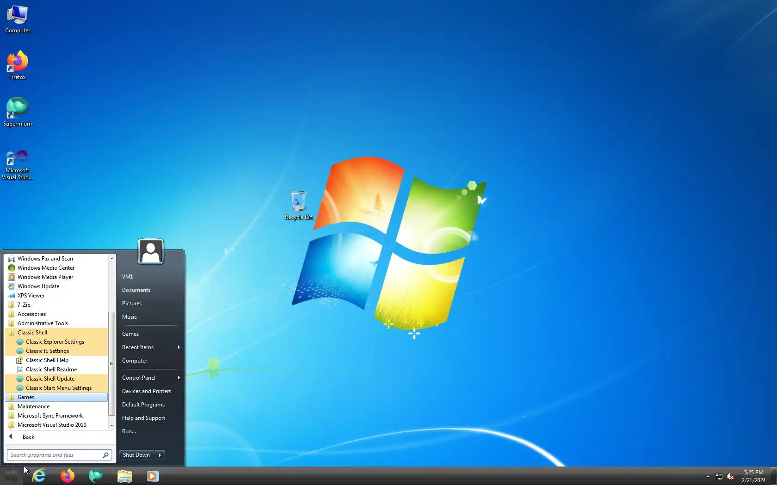The width and height of the screenshot is (777, 485).
Task: Open Internet Explorer from the taskbar
Action: tap(39, 476)
